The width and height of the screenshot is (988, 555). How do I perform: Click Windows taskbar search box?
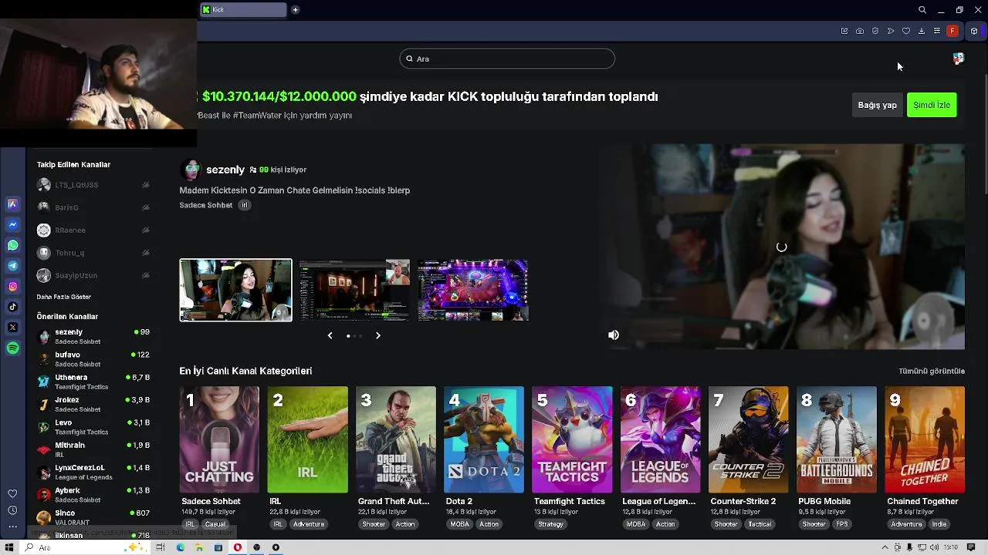85,547
